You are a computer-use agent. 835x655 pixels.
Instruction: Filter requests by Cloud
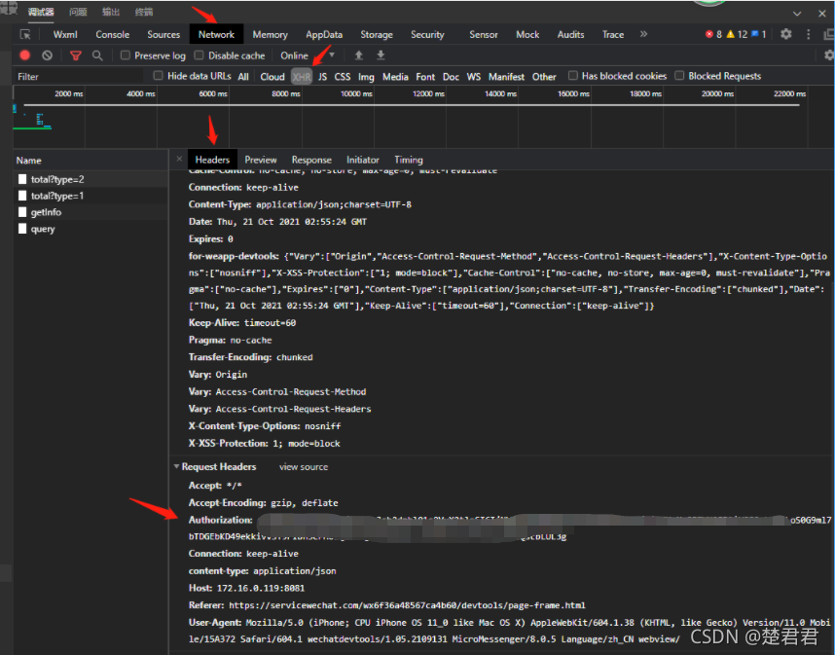coord(272,77)
